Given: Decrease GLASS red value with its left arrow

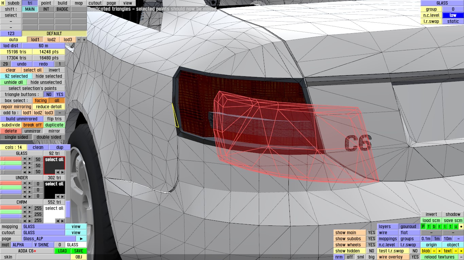Looking at the screenshot, I should pos(24,159).
